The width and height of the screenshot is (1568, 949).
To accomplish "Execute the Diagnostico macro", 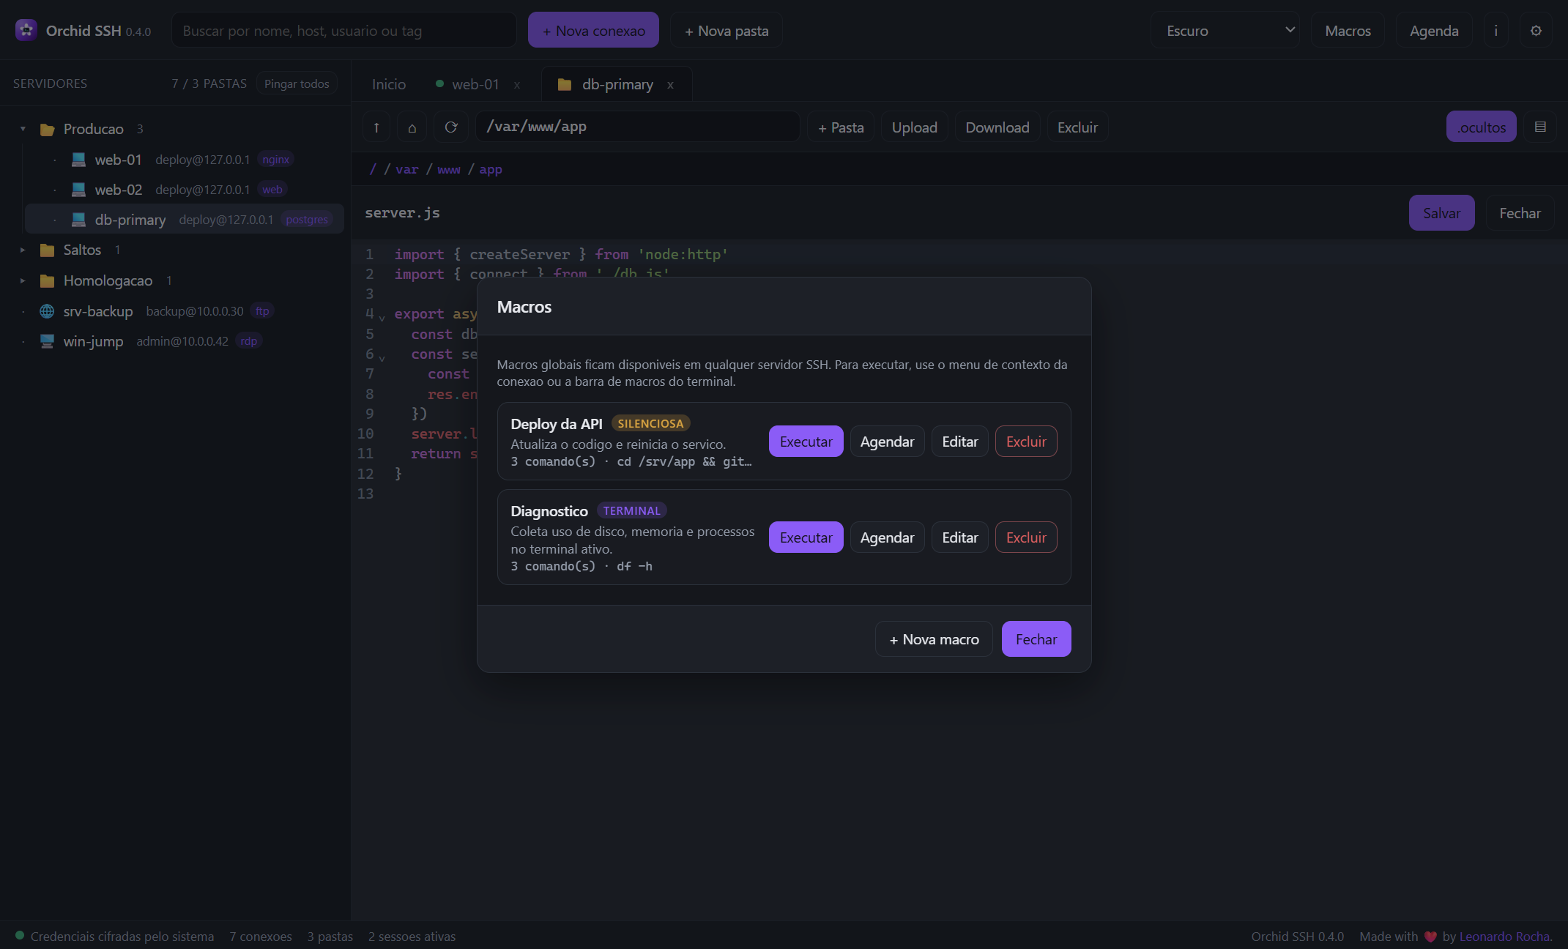I will [806, 537].
